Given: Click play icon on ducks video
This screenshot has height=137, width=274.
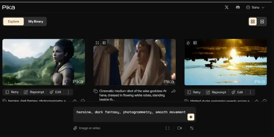Looking at the screenshot, I should pos(195,43).
